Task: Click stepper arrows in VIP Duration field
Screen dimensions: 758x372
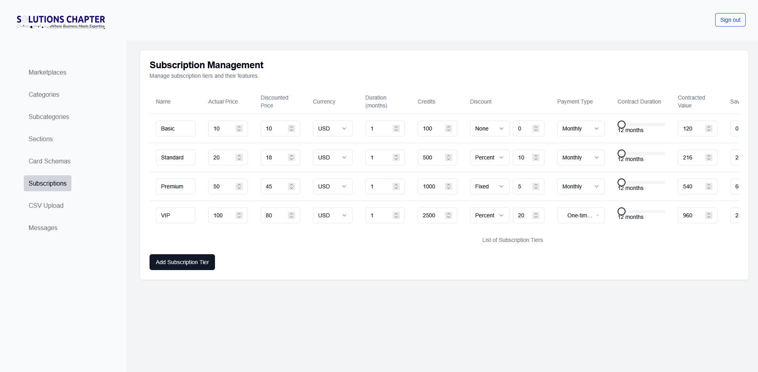Action: point(396,215)
